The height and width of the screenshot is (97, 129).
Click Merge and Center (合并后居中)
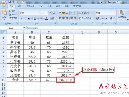click(85, 18)
